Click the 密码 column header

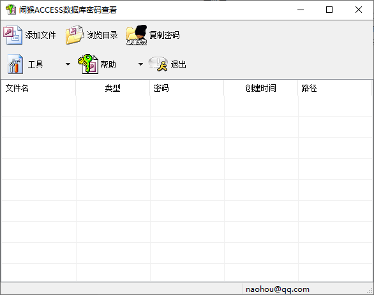[x=187, y=88]
